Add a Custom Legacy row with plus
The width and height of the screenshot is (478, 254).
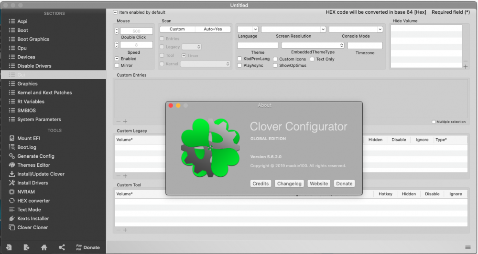[x=125, y=176]
